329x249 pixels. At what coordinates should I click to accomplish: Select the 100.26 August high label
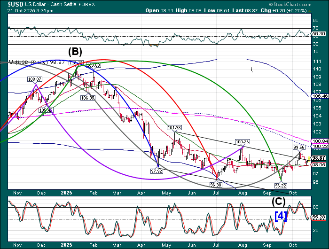pyautogui.click(x=242, y=141)
